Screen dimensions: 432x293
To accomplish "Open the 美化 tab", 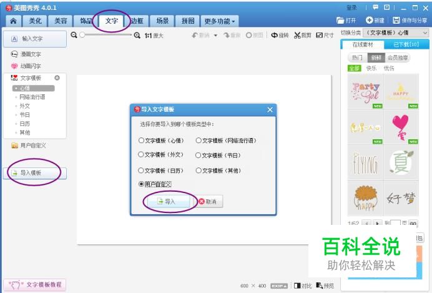I will pyautogui.click(x=35, y=21).
